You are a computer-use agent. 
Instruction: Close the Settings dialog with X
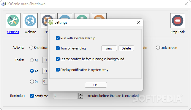pos(139,22)
